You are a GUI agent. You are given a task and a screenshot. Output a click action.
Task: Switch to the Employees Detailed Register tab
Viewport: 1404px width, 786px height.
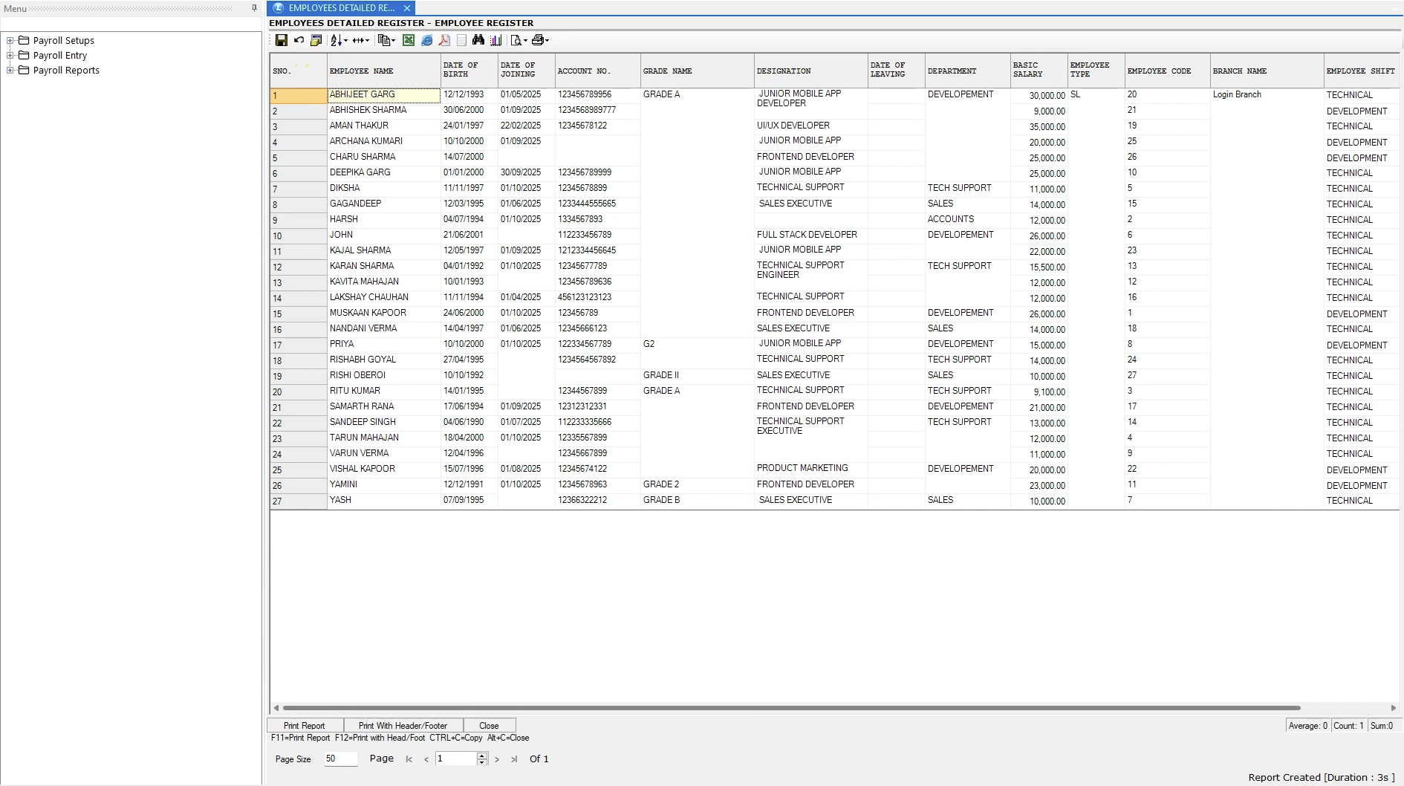click(340, 8)
